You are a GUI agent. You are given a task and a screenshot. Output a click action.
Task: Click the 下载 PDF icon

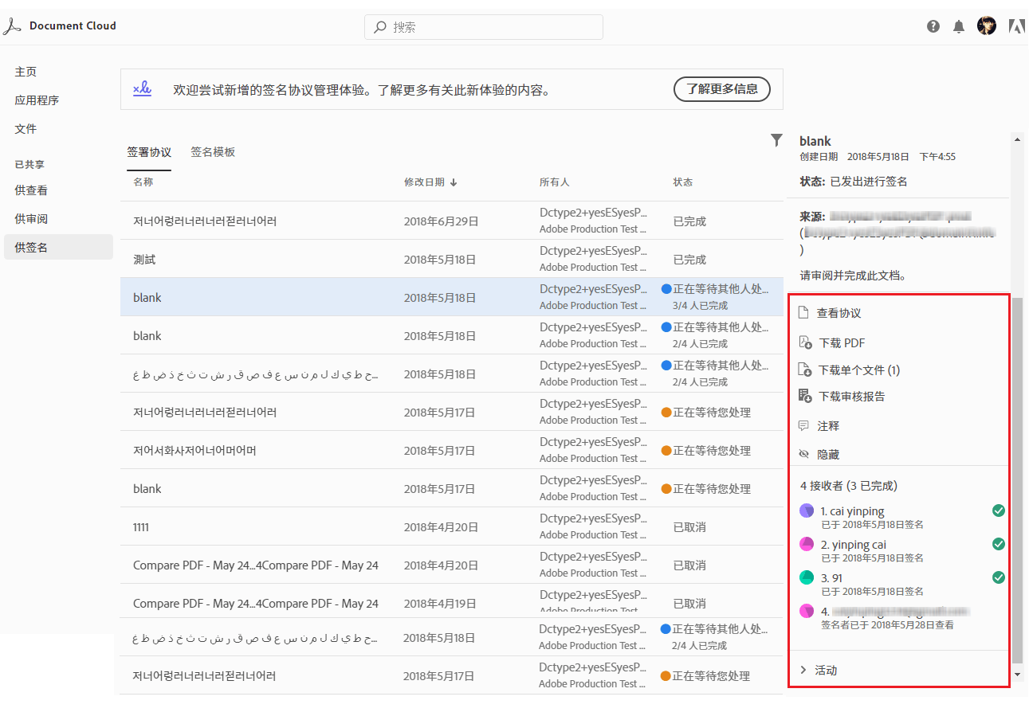805,342
